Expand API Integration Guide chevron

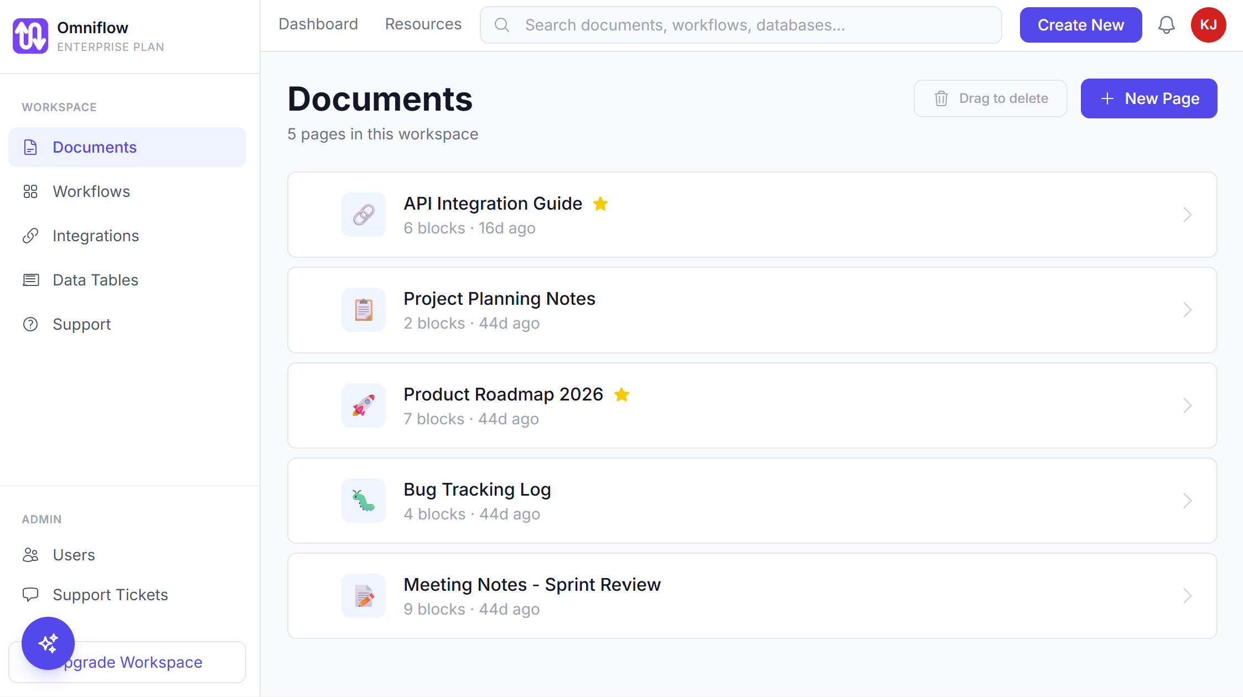click(1188, 215)
